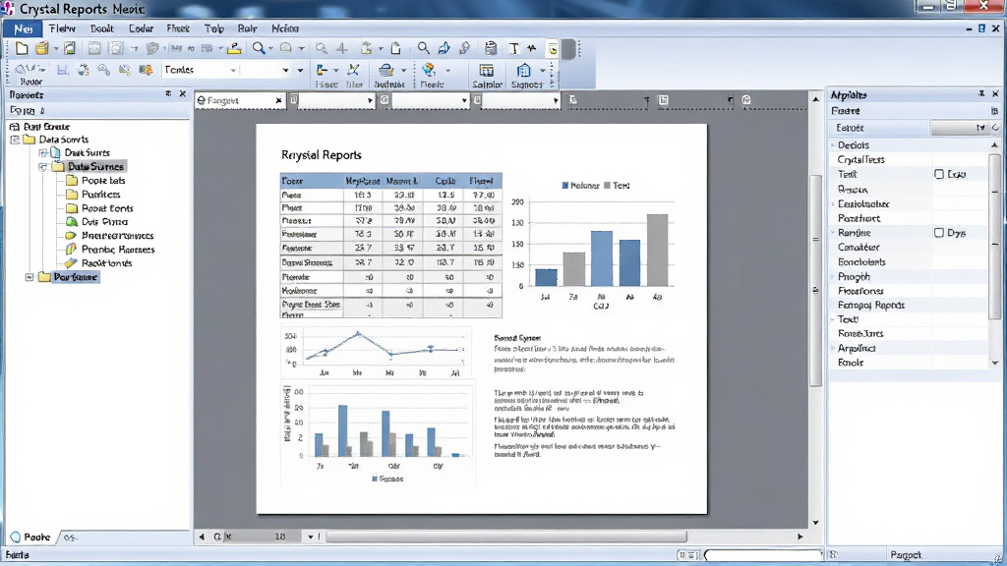
Task: Click the printer/save disk icon beside T
Action: 491,48
